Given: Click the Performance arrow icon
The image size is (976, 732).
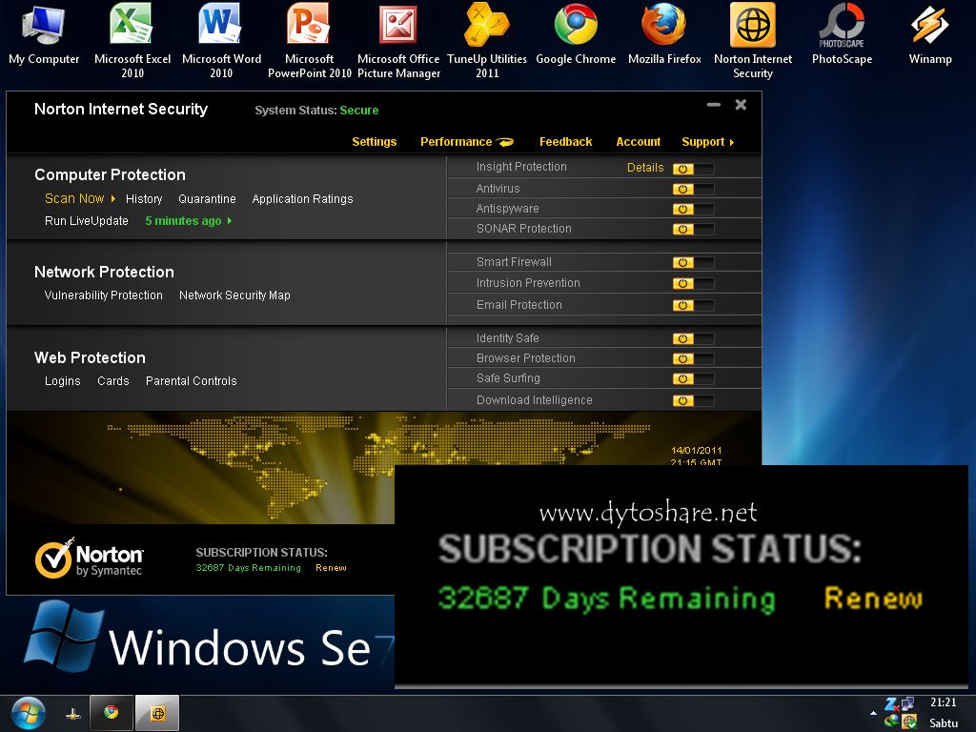Looking at the screenshot, I should pyautogui.click(x=504, y=142).
